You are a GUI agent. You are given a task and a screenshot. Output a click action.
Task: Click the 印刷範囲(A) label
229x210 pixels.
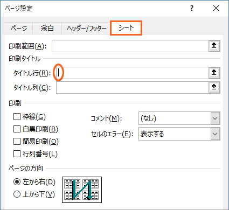27,46
